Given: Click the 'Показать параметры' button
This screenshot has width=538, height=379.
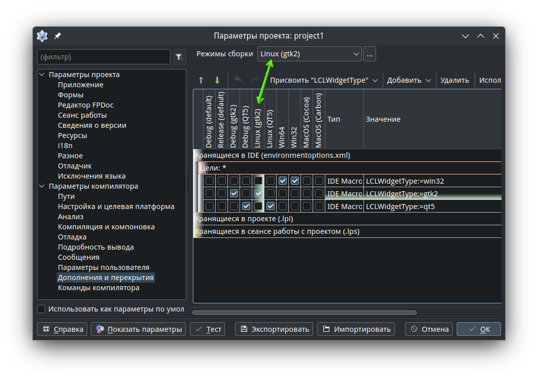Looking at the screenshot, I should tap(138, 329).
